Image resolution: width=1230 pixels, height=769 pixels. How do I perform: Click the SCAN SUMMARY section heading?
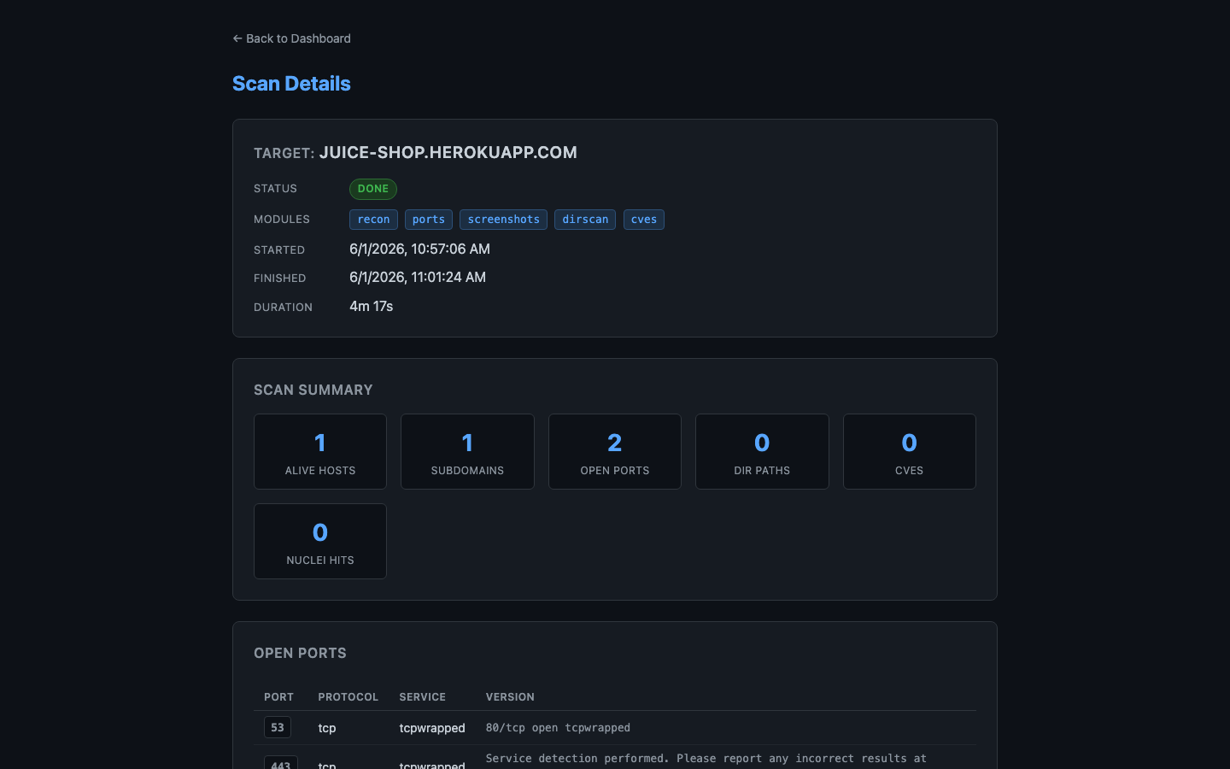(x=313, y=390)
